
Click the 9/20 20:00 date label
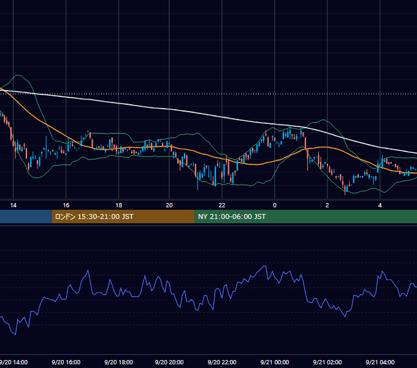(169, 362)
